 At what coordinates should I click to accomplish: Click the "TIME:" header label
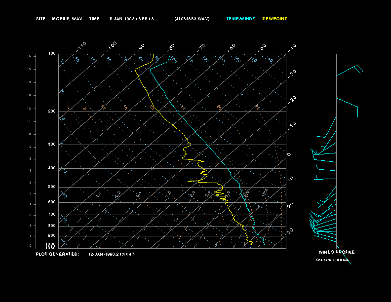click(x=95, y=19)
